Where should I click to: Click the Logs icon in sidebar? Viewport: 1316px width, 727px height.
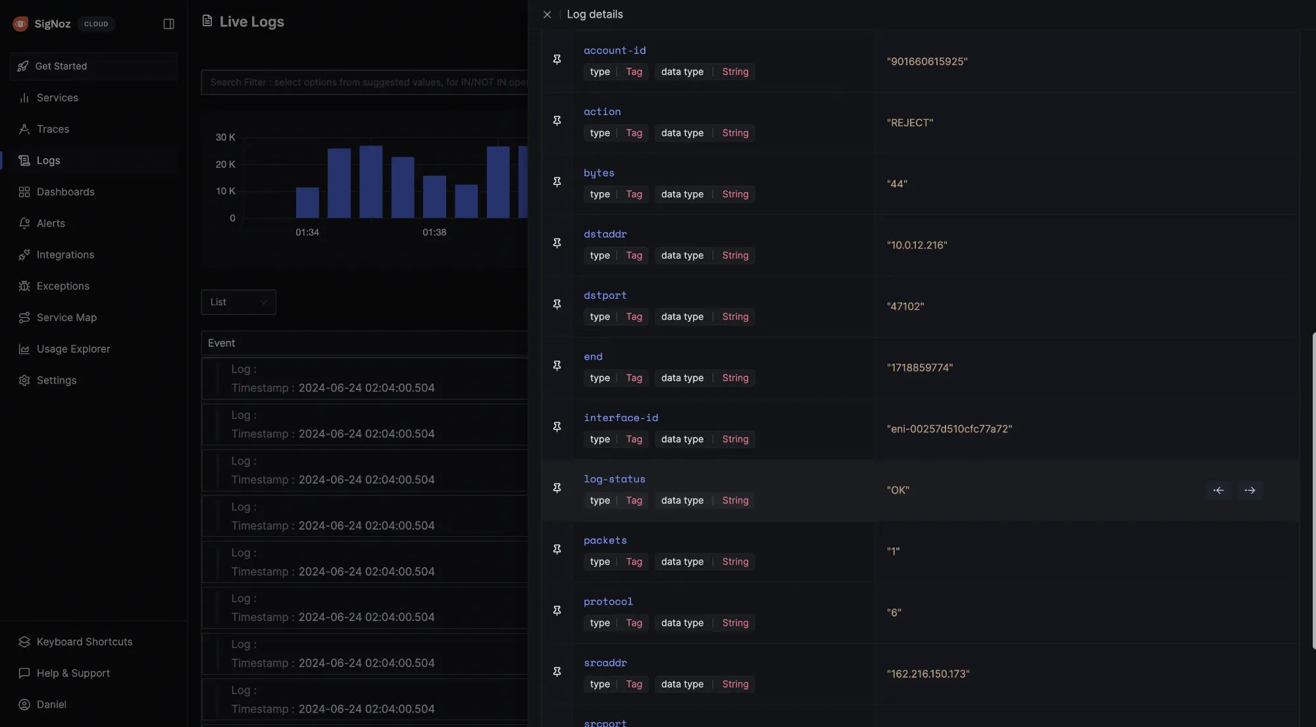24,161
